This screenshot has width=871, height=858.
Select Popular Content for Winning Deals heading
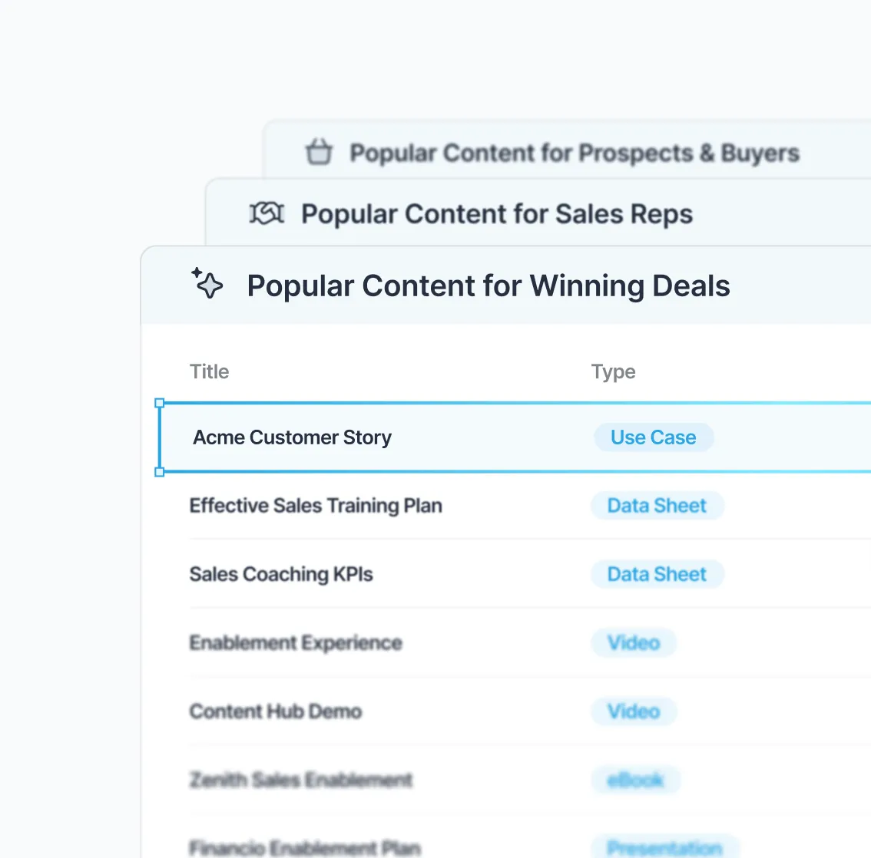pos(488,286)
